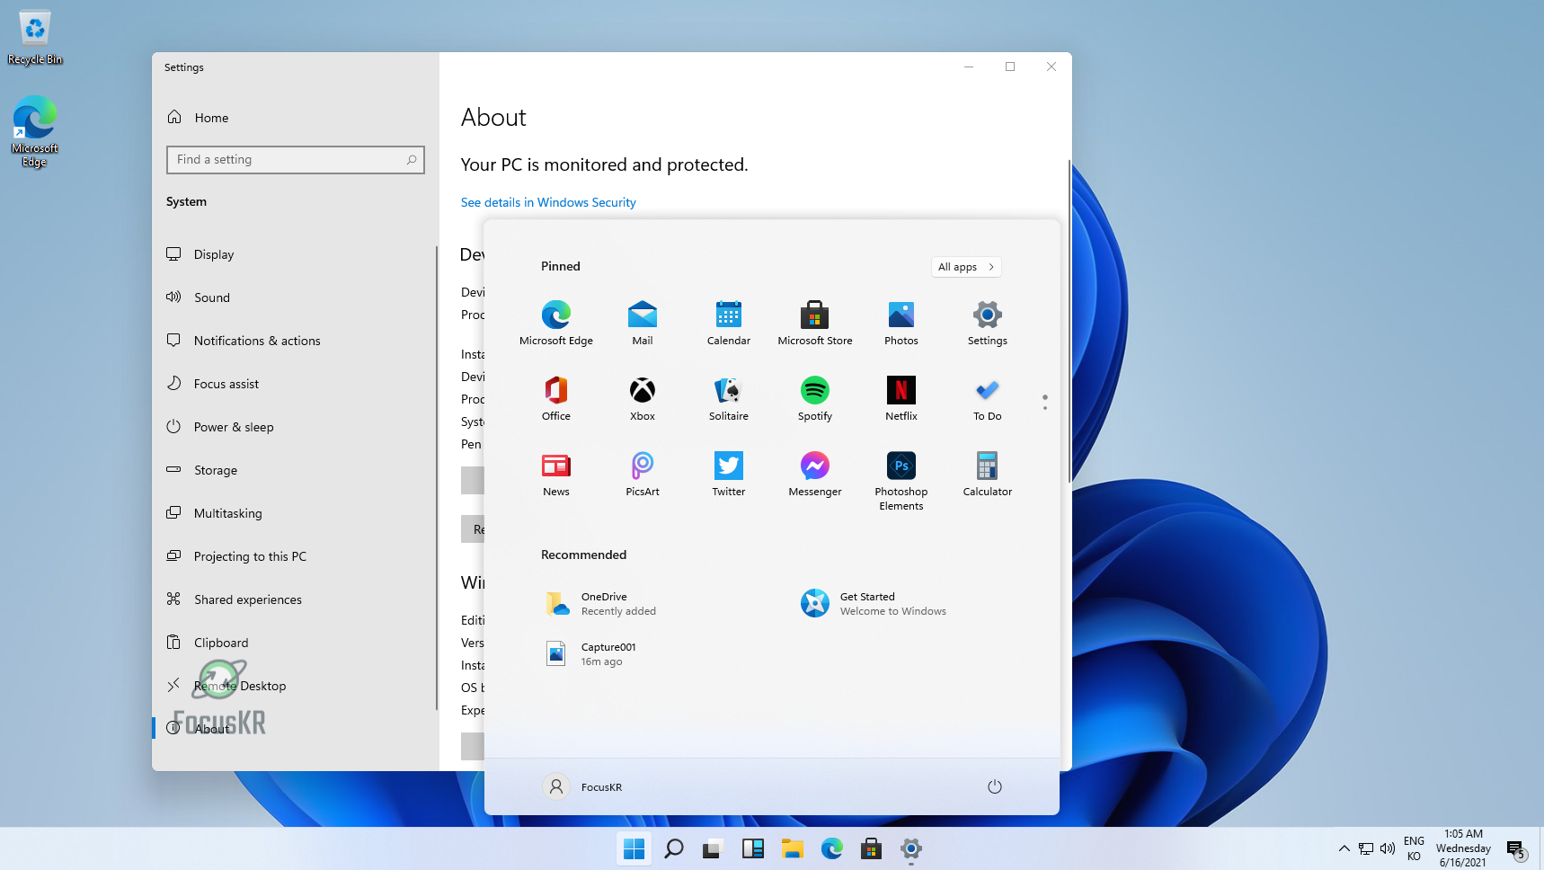The height and width of the screenshot is (870, 1544).
Task: Launch Messenger from Start menu
Action: (815, 475)
